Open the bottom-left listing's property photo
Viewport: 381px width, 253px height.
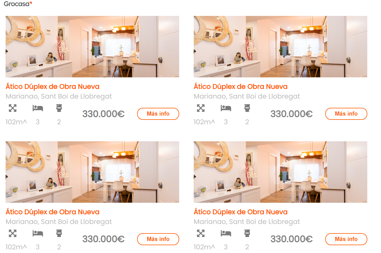pyautogui.click(x=92, y=172)
